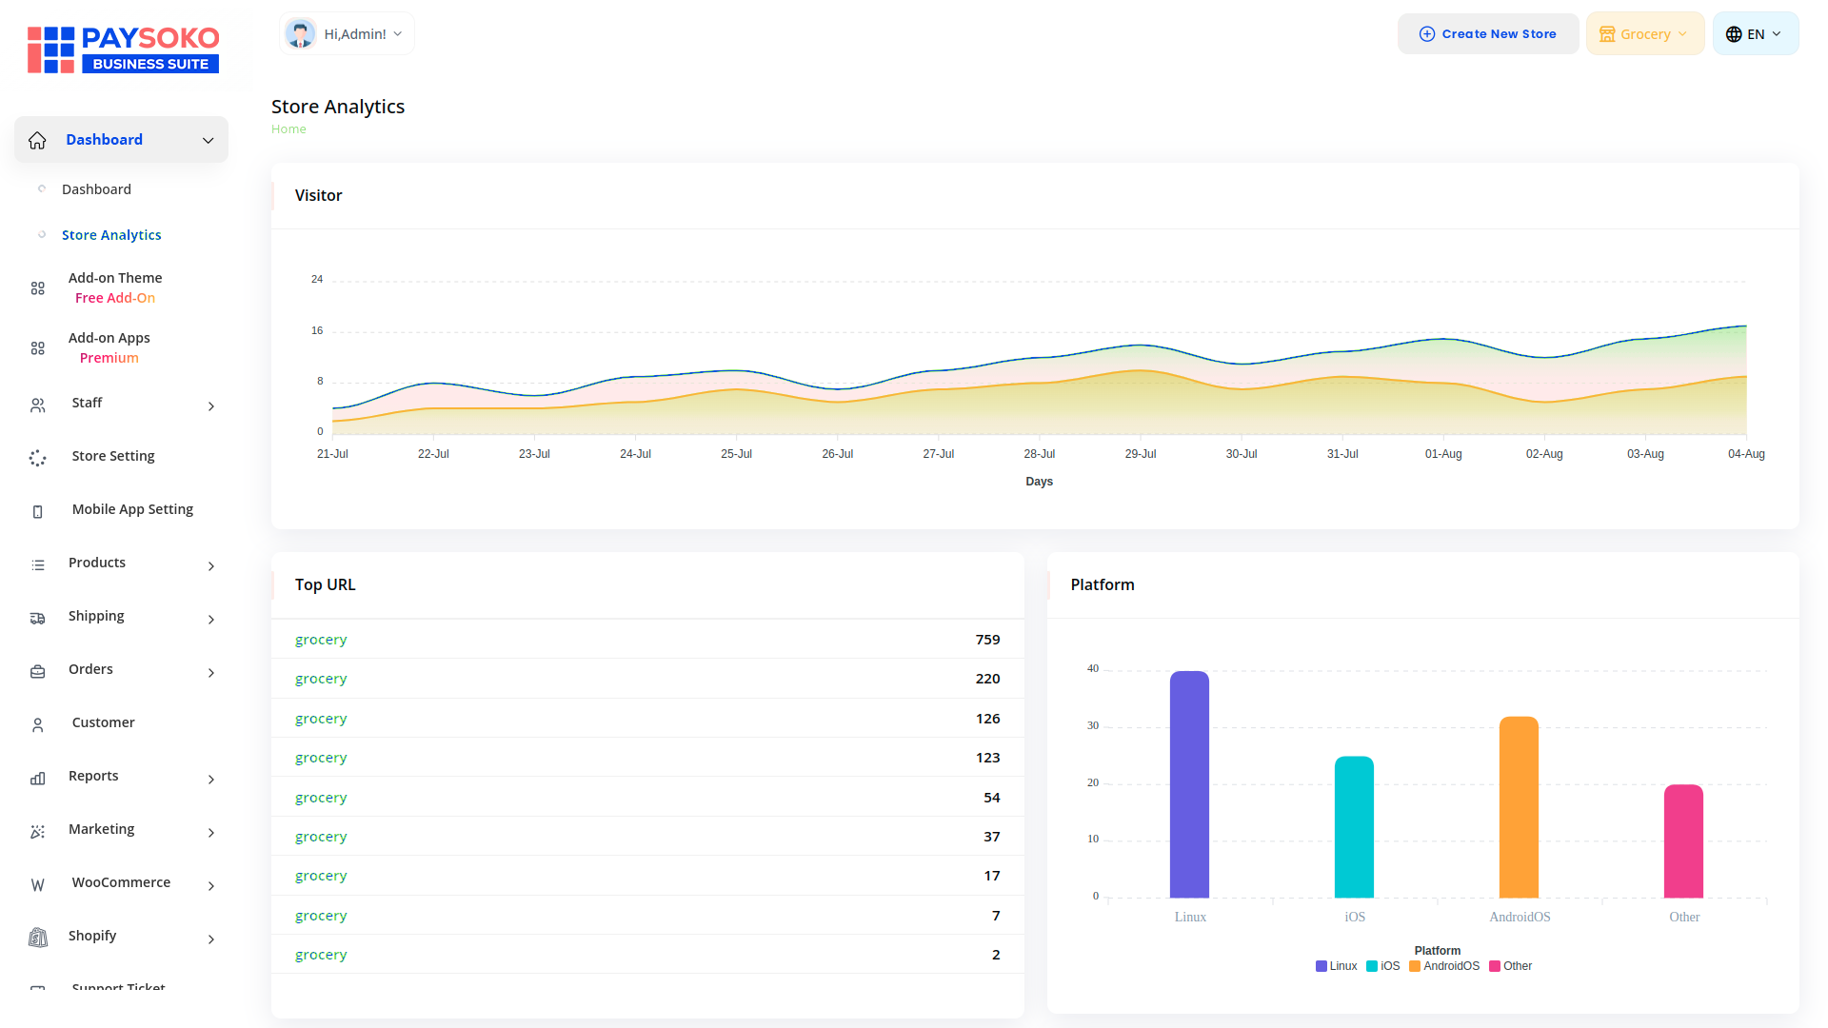Click the Reports bar chart icon
This screenshot has height=1028, width=1828.
[x=38, y=779]
